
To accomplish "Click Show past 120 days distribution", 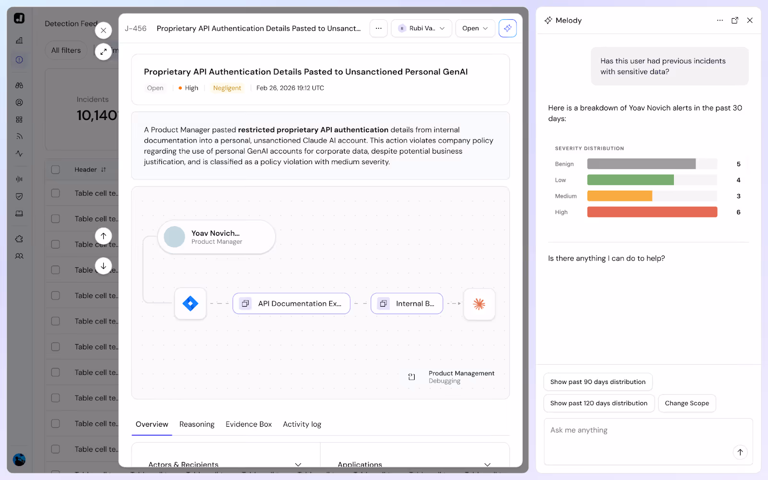I will coord(599,403).
